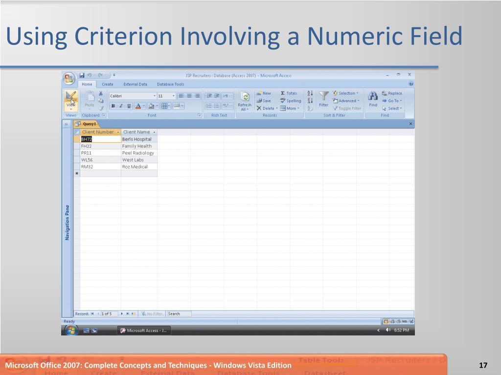Click the record Search box
Screen dimensions: 501x375
(x=179, y=314)
